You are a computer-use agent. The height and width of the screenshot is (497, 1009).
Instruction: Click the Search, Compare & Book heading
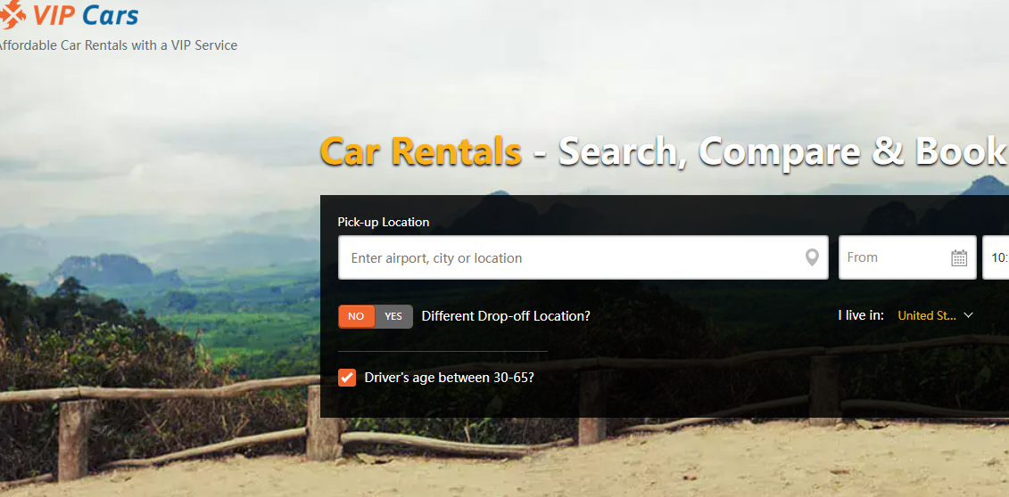pos(782,152)
